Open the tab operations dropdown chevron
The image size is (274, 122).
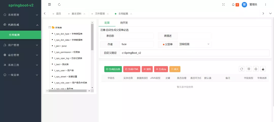(270, 14)
